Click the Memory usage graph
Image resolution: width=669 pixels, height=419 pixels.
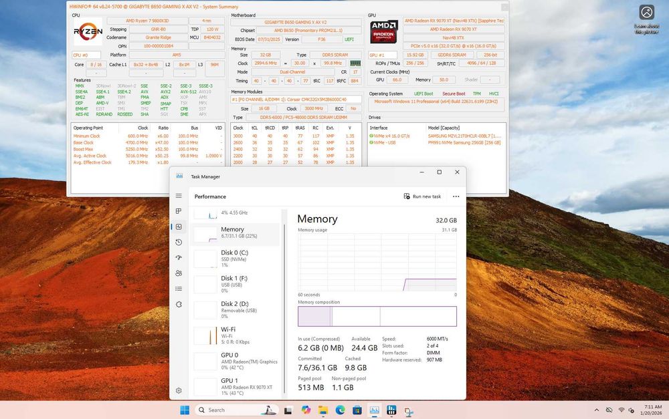point(377,262)
